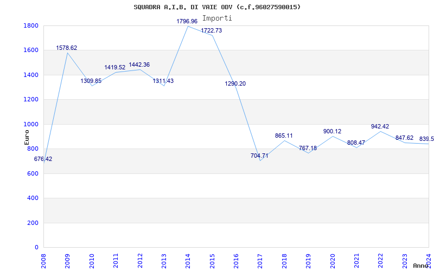This screenshot has height=271, width=434.
Task: Select the 767.18 data label
Action: click(x=308, y=148)
